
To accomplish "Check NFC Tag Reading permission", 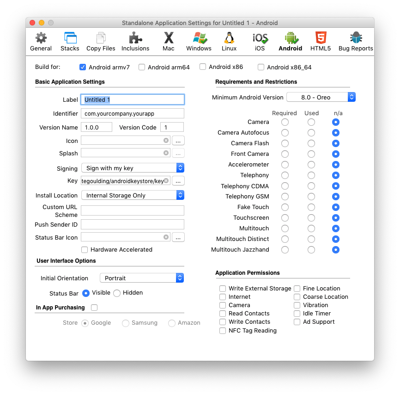I will click(x=223, y=331).
